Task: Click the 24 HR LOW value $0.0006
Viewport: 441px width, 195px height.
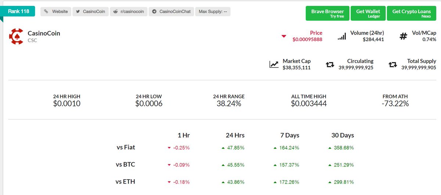Action: [149, 104]
